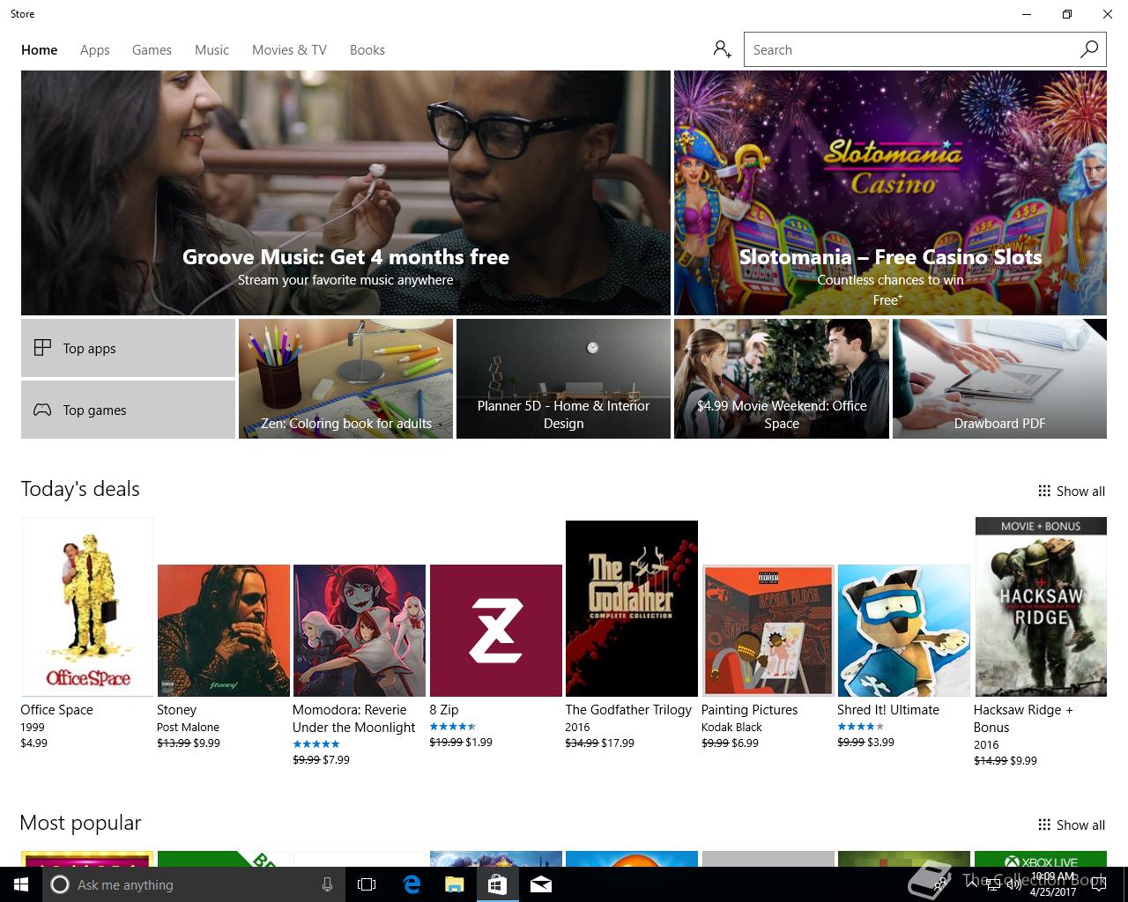Go to the Books tab
The height and width of the screenshot is (902, 1128).
tap(367, 50)
